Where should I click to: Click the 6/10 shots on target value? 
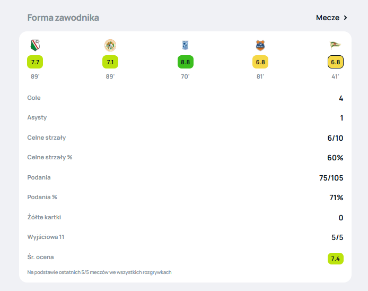tap(335, 138)
